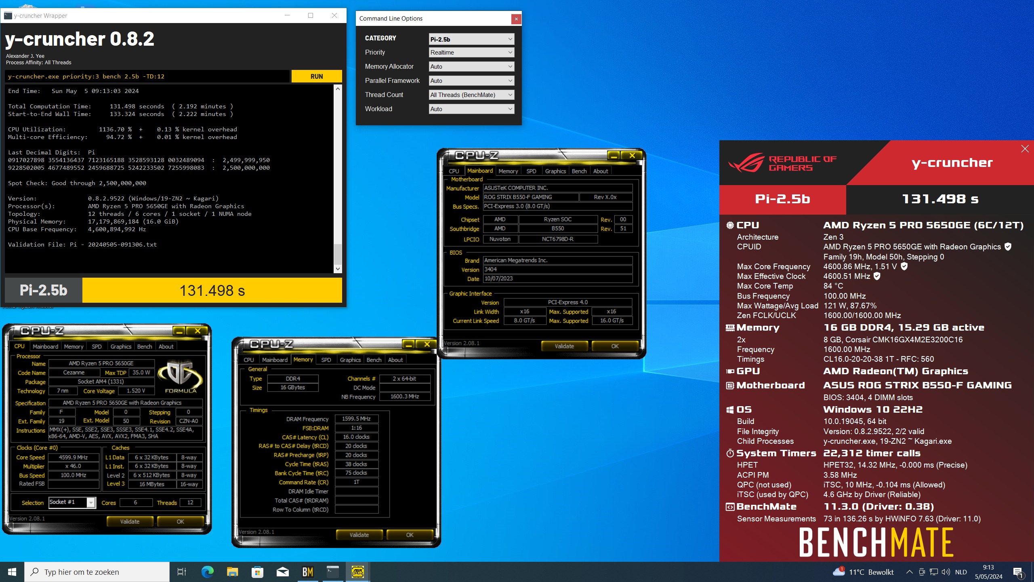
Task: Click the y-cruncher output scrollbar up arrow
Action: coord(338,88)
